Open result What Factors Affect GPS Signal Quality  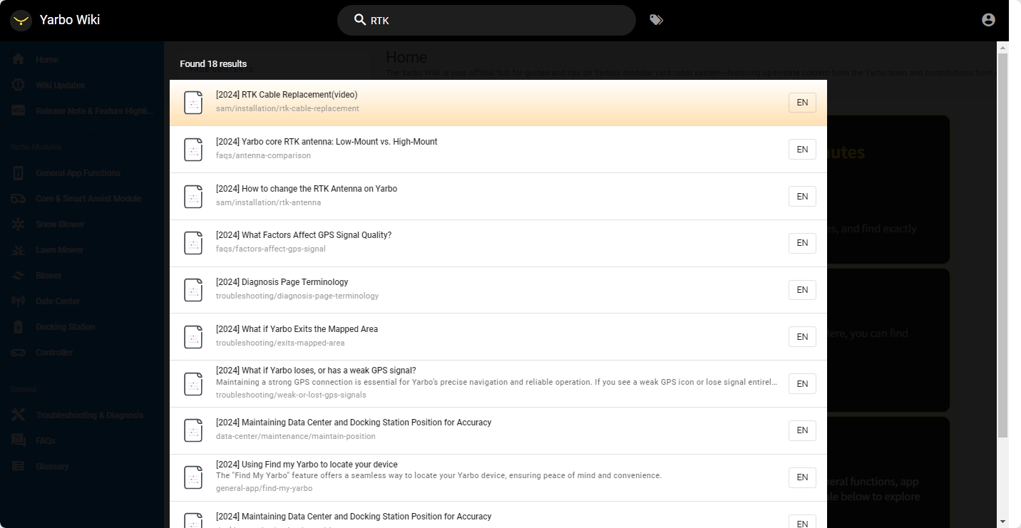click(x=498, y=243)
